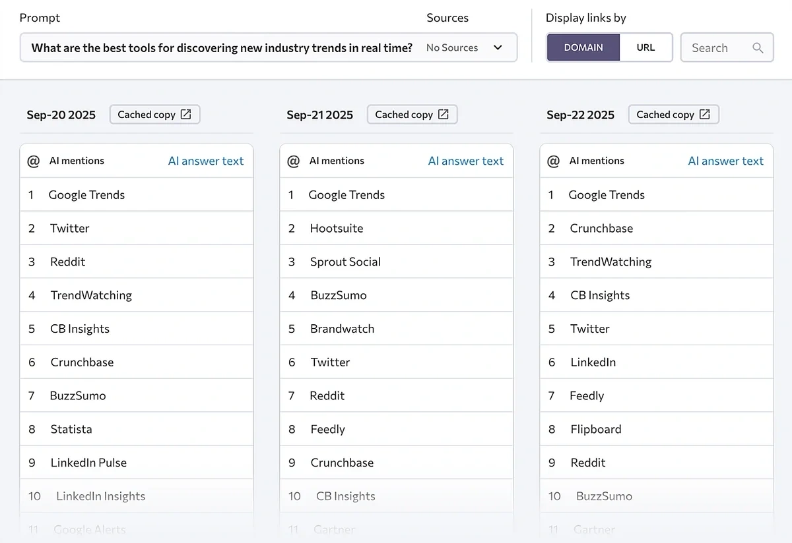Select Hootsuite row in Sep-21 list
Screen dimensions: 792x543
click(x=337, y=229)
